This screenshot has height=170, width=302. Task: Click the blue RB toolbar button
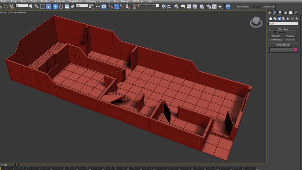pos(228,6)
